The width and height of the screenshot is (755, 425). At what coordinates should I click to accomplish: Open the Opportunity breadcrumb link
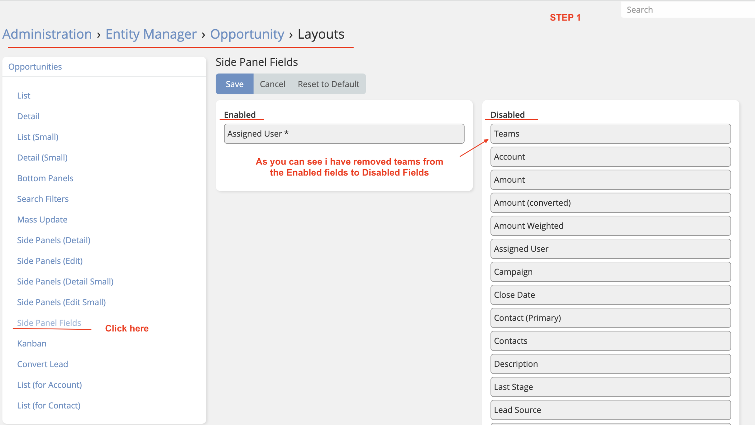[x=247, y=34]
